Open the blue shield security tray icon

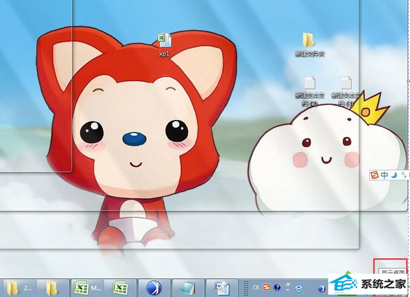299,288
